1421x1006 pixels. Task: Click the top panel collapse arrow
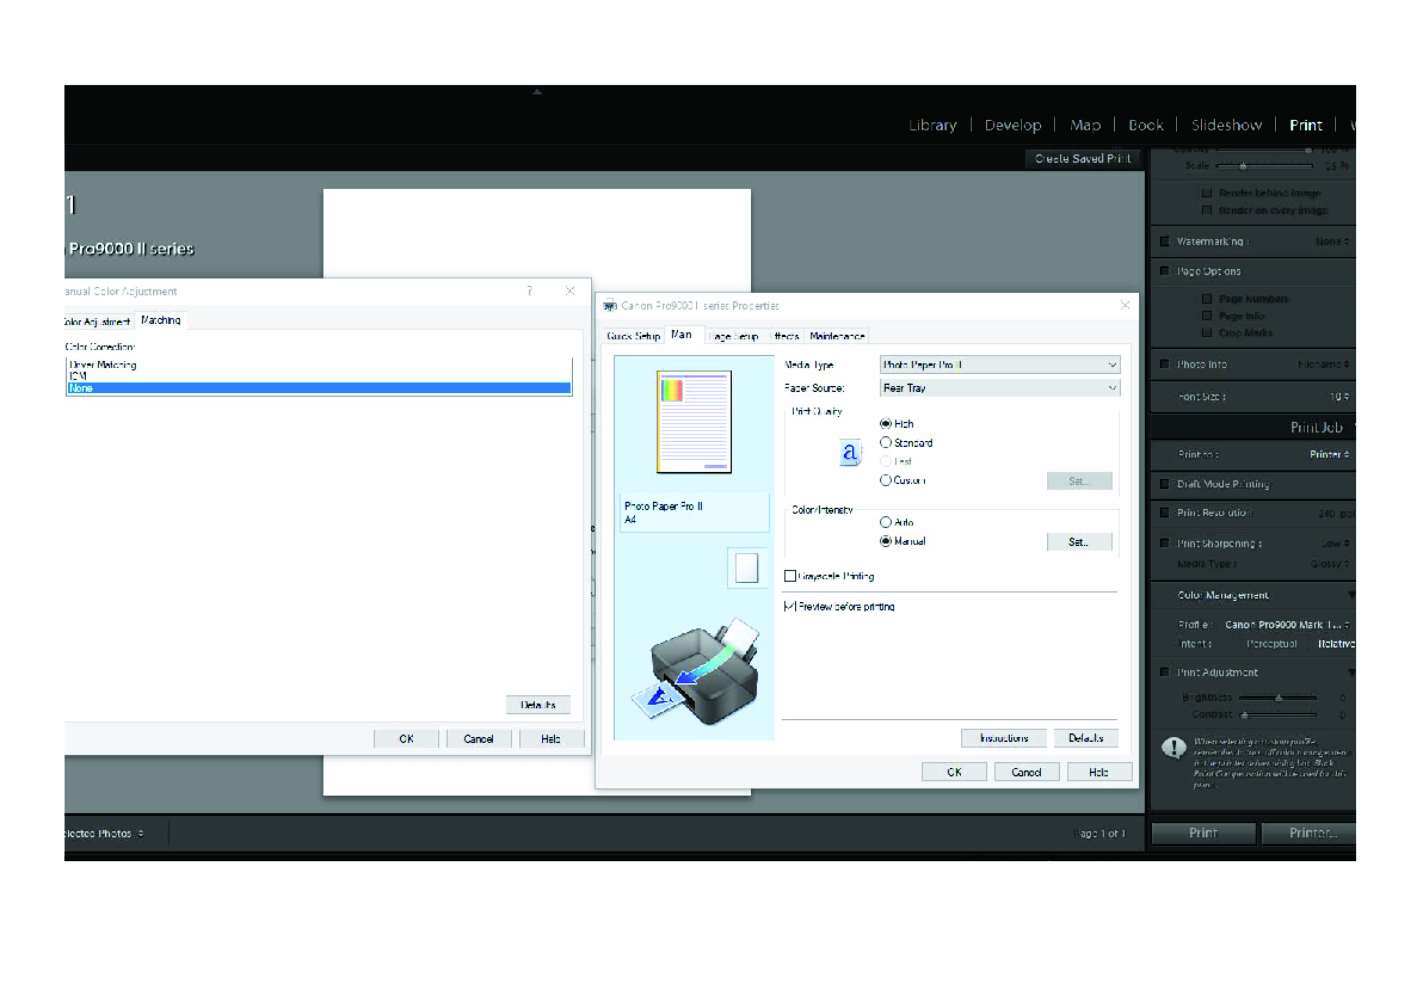pos(537,92)
